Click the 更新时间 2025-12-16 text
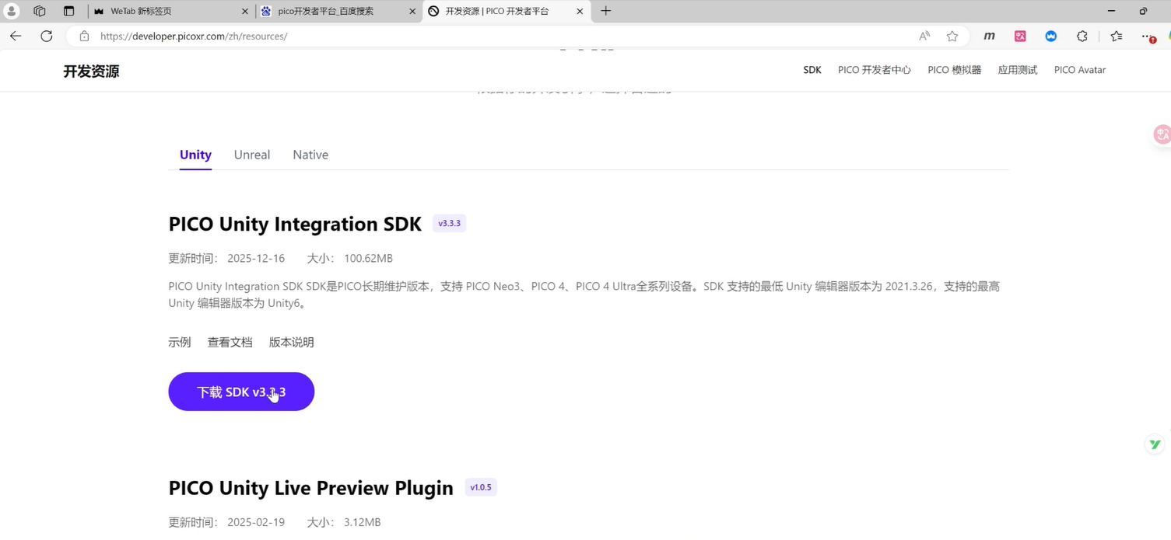Screen dimensions: 1171x540 tap(226, 258)
